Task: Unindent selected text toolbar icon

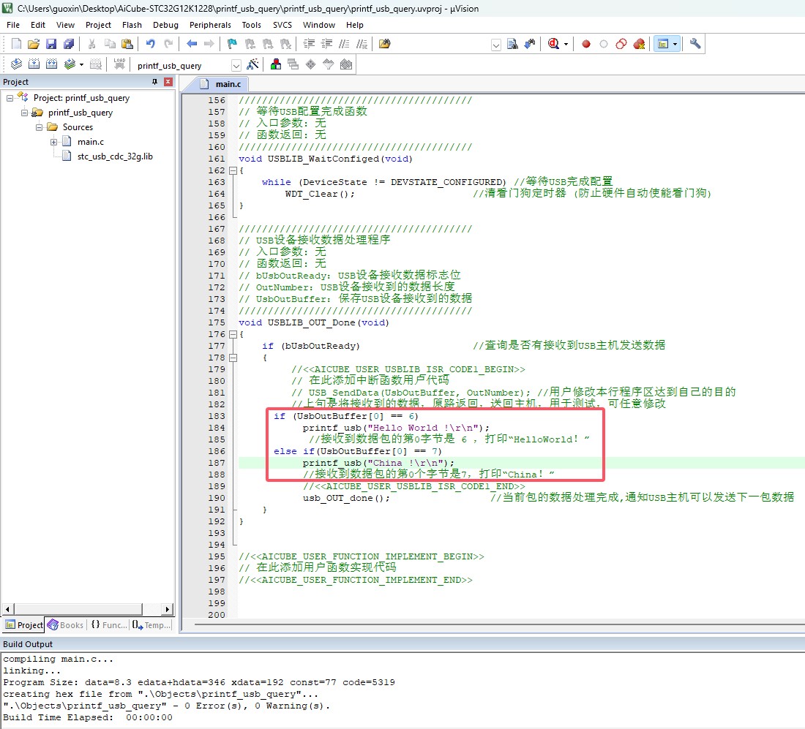Action: tap(326, 44)
